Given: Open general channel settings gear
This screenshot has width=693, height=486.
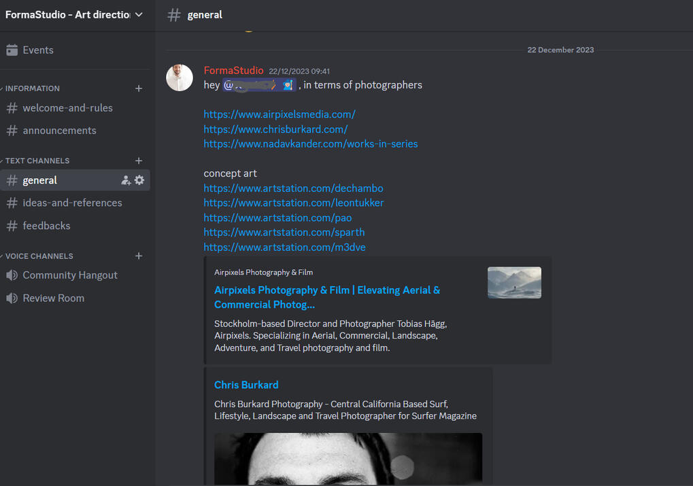Looking at the screenshot, I should point(139,180).
